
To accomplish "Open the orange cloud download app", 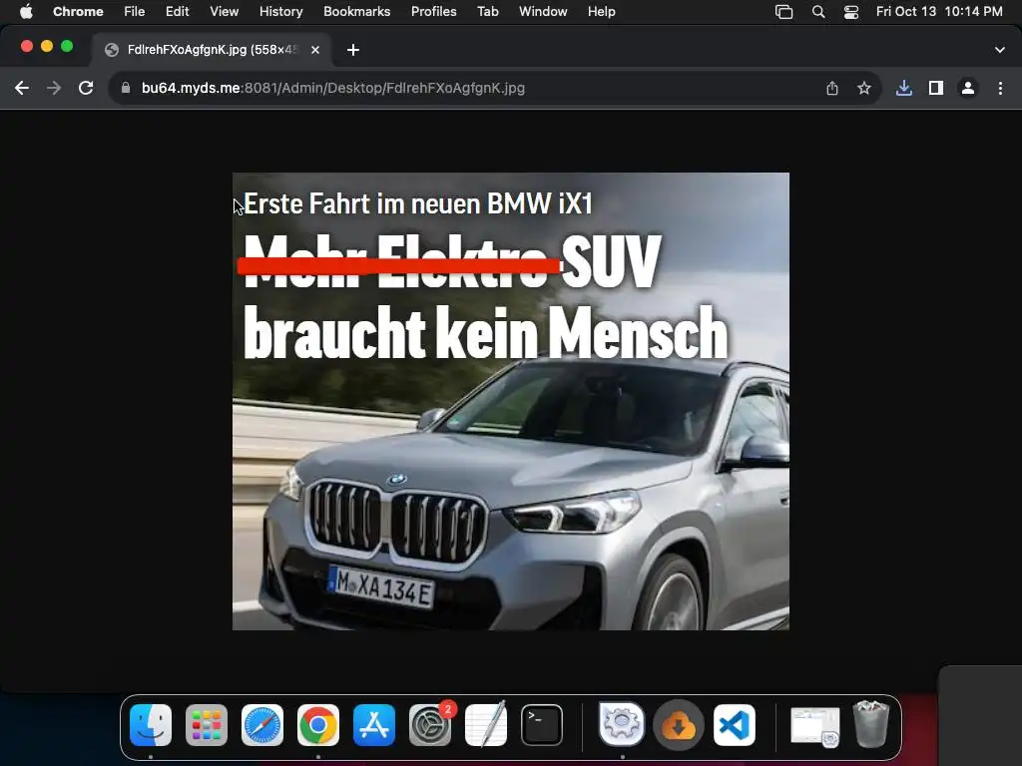I will 678,726.
